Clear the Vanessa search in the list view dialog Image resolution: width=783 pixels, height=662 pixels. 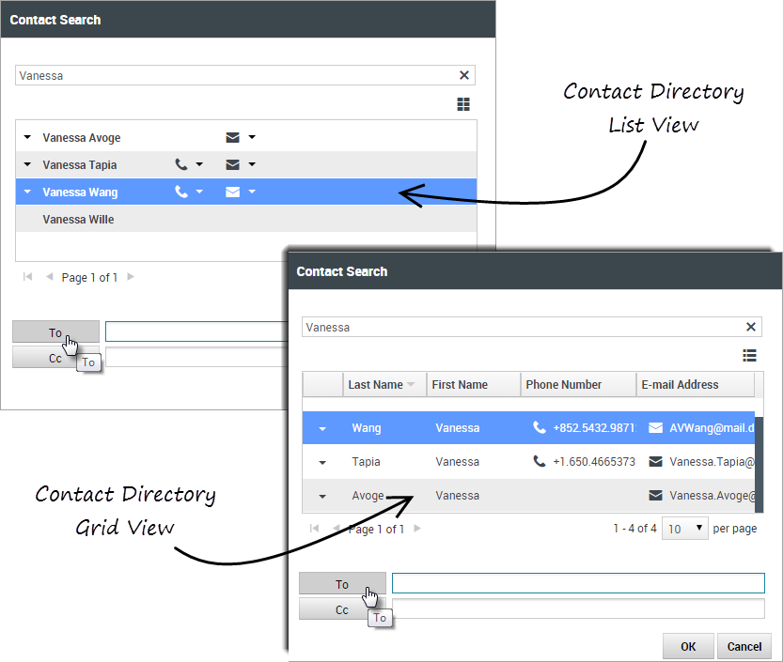(x=464, y=75)
